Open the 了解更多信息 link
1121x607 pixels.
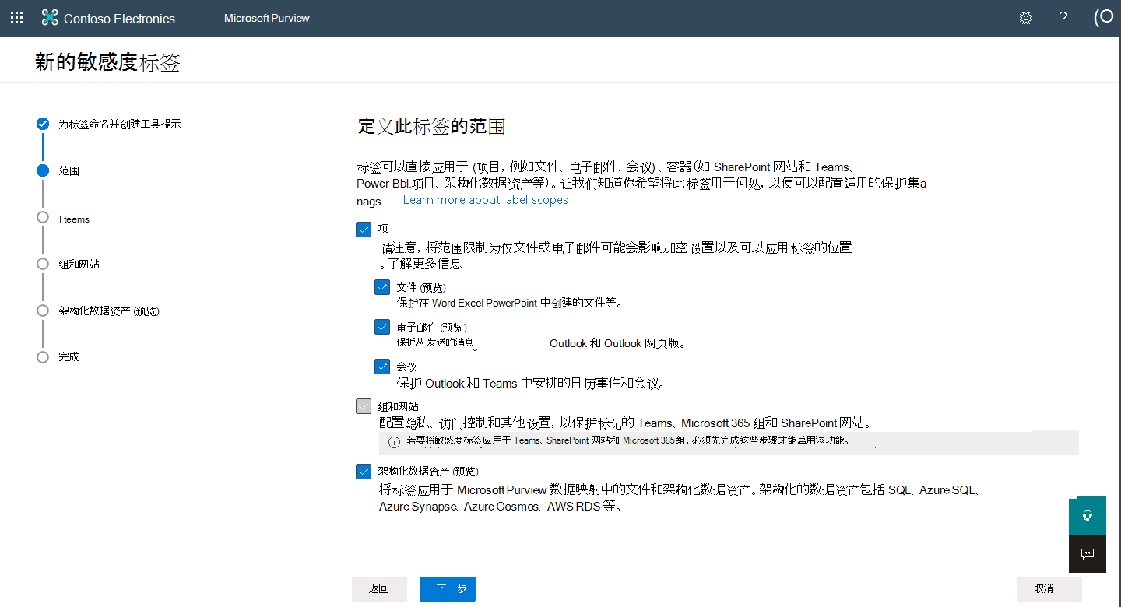pyautogui.click(x=425, y=263)
